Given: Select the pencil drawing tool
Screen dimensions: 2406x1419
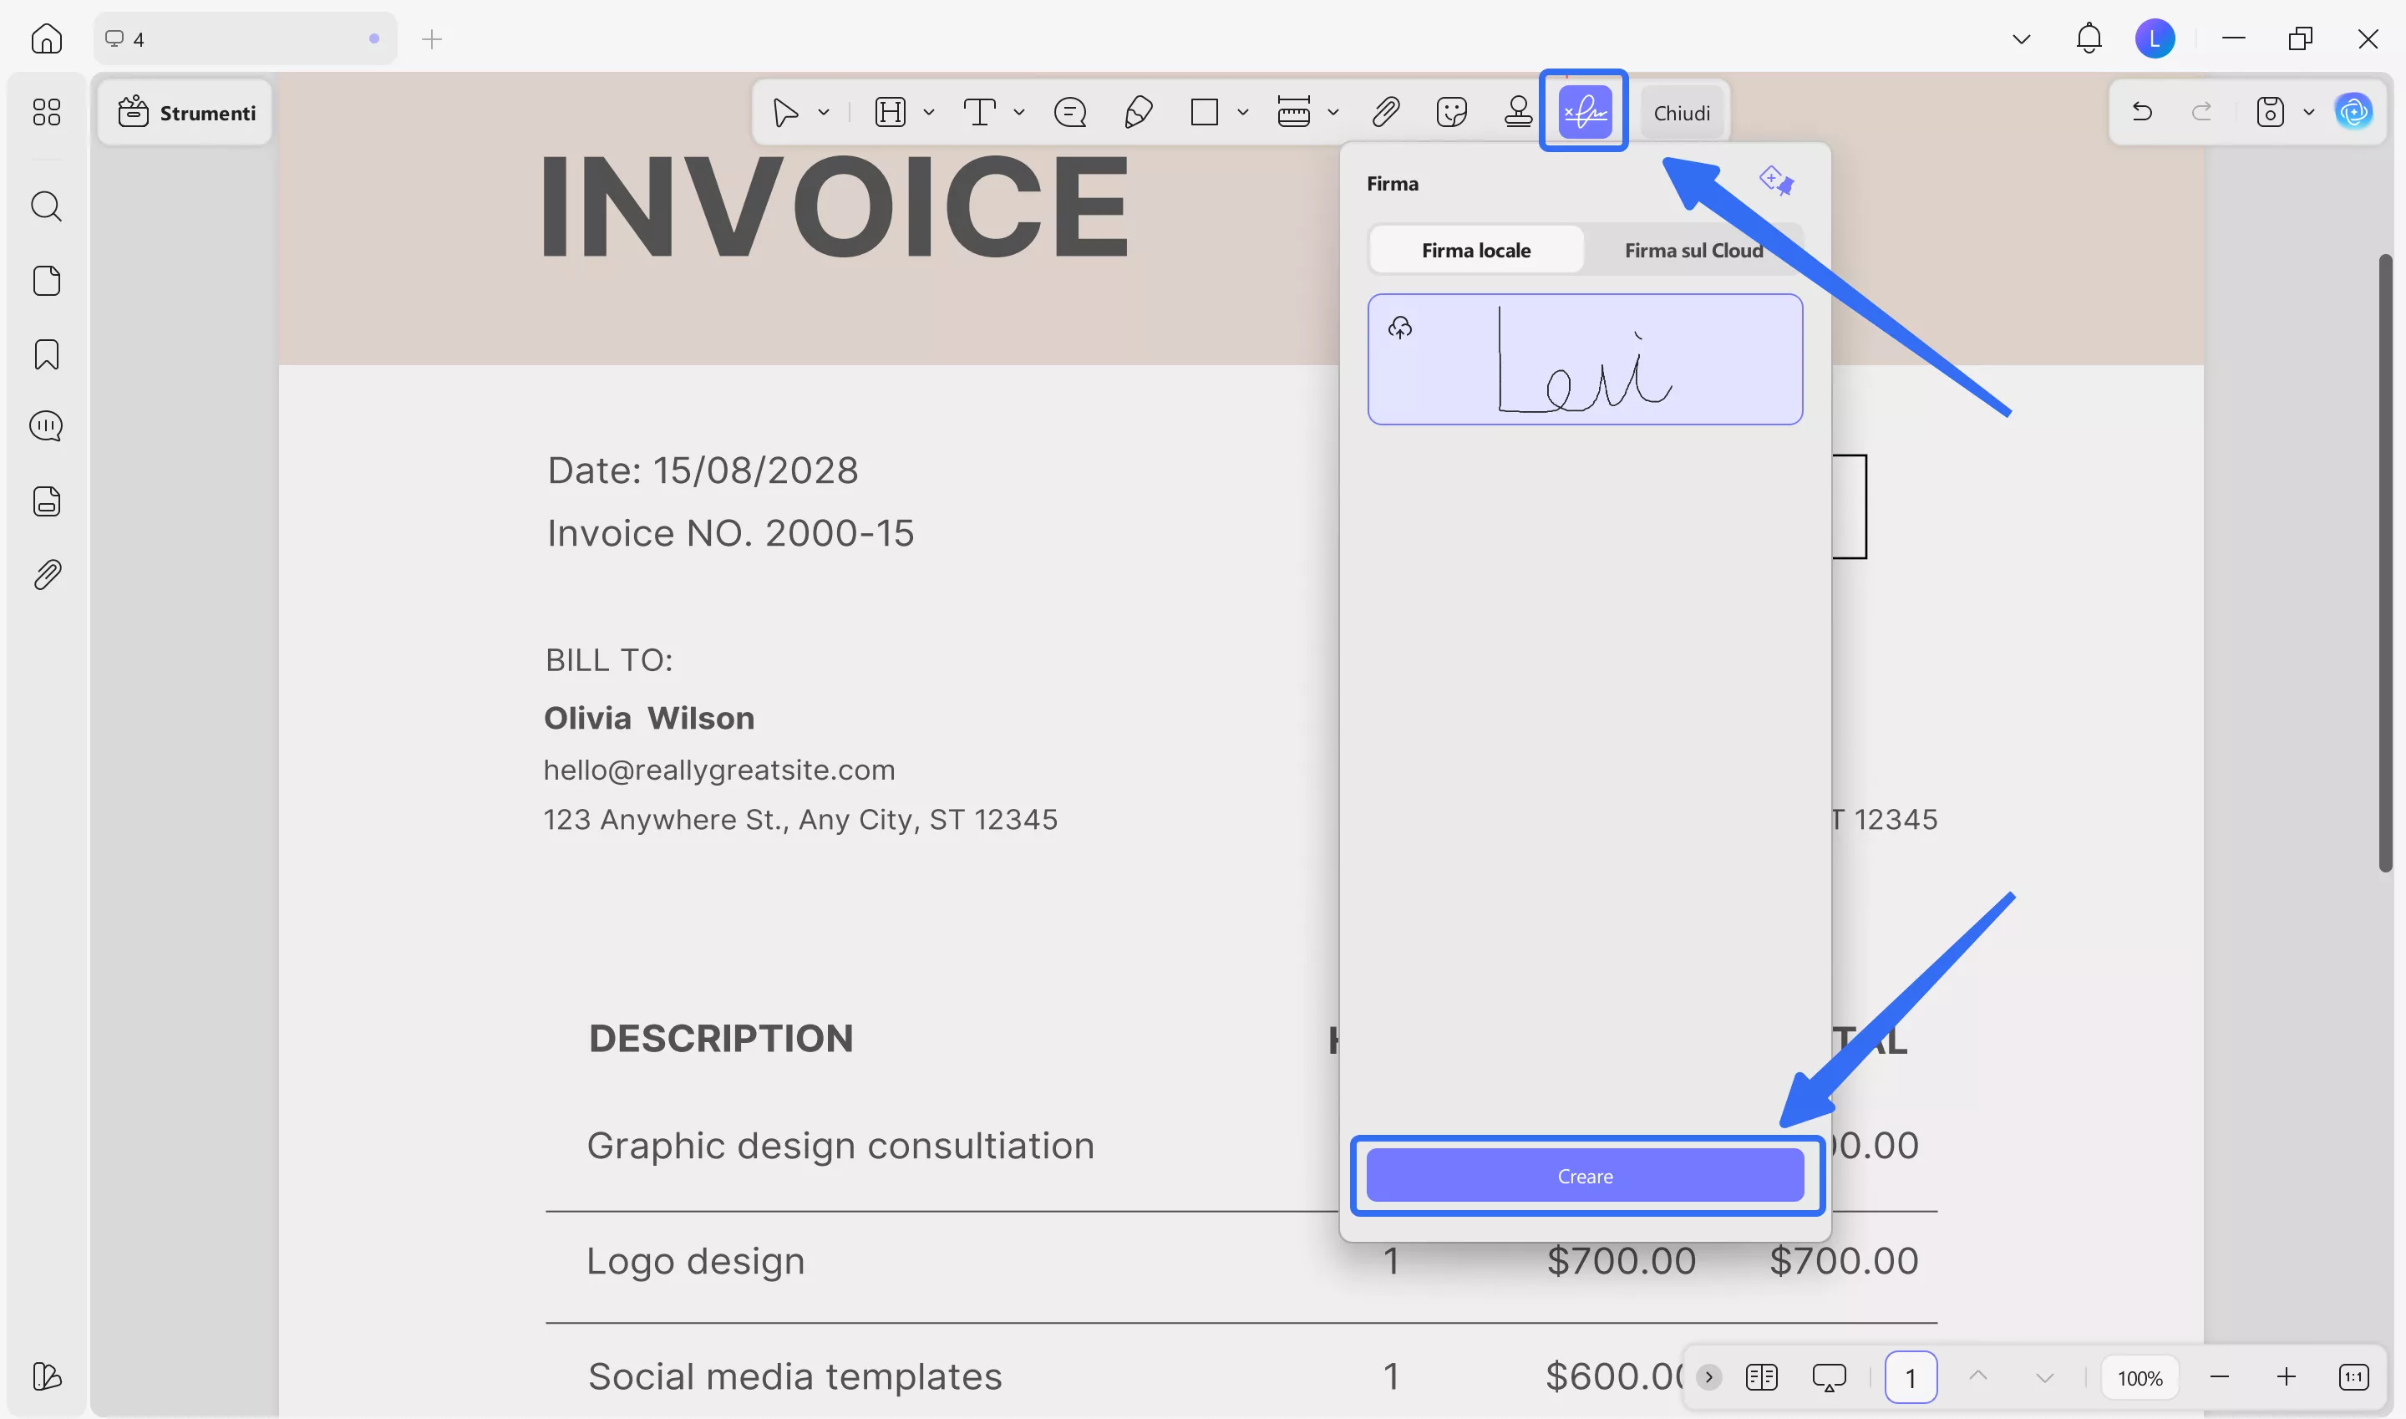Looking at the screenshot, I should (x=1138, y=113).
